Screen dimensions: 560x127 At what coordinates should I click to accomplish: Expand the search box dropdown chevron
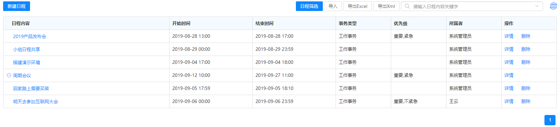pyautogui.click(x=537, y=6)
